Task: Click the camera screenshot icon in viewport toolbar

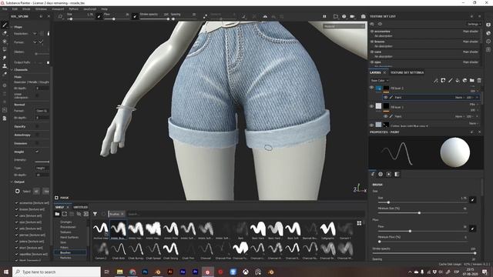Action: click(363, 16)
